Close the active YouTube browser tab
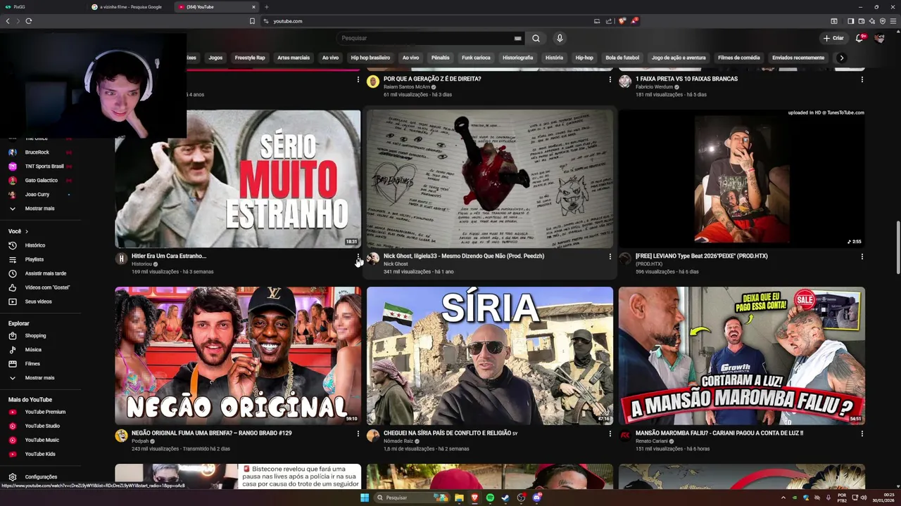 click(253, 7)
